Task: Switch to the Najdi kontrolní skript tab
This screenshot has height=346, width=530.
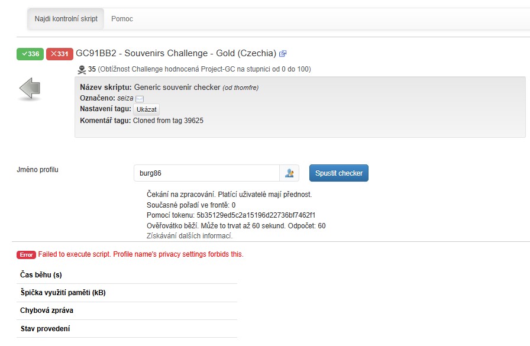Action: click(x=66, y=19)
